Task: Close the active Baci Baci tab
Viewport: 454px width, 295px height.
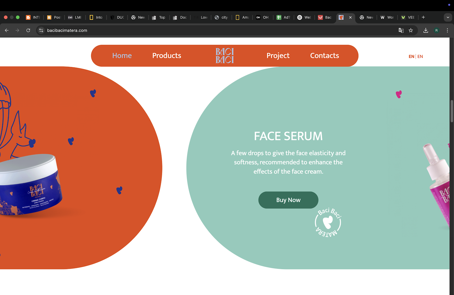Action: click(x=350, y=17)
